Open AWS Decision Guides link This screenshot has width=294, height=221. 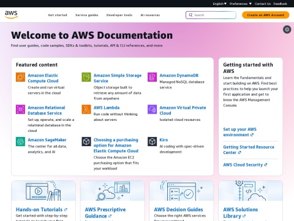[x=178, y=209]
